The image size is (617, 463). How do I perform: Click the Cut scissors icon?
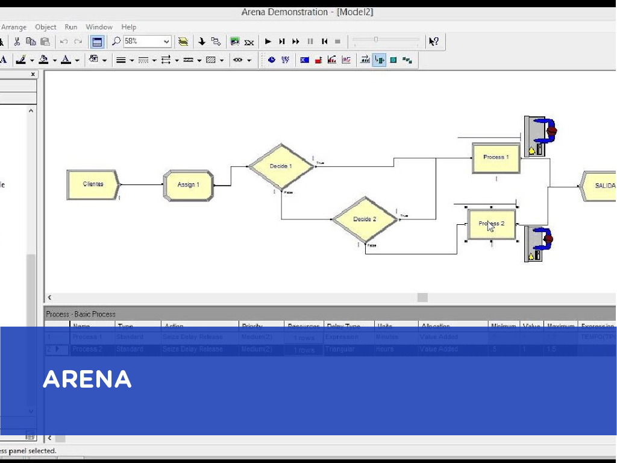coord(17,42)
